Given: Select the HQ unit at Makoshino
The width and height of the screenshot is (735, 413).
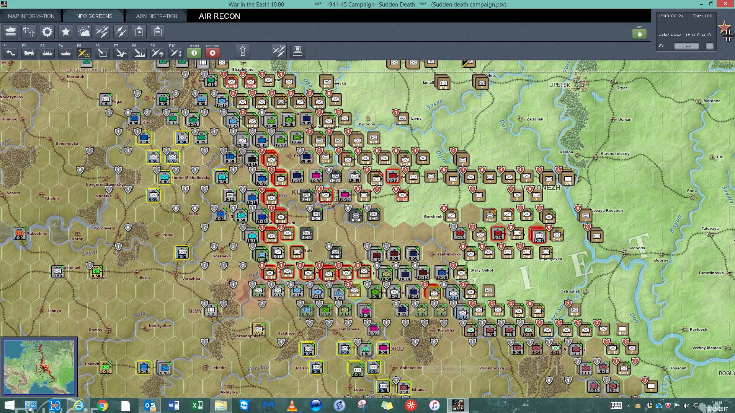Looking at the screenshot, I should [19, 233].
